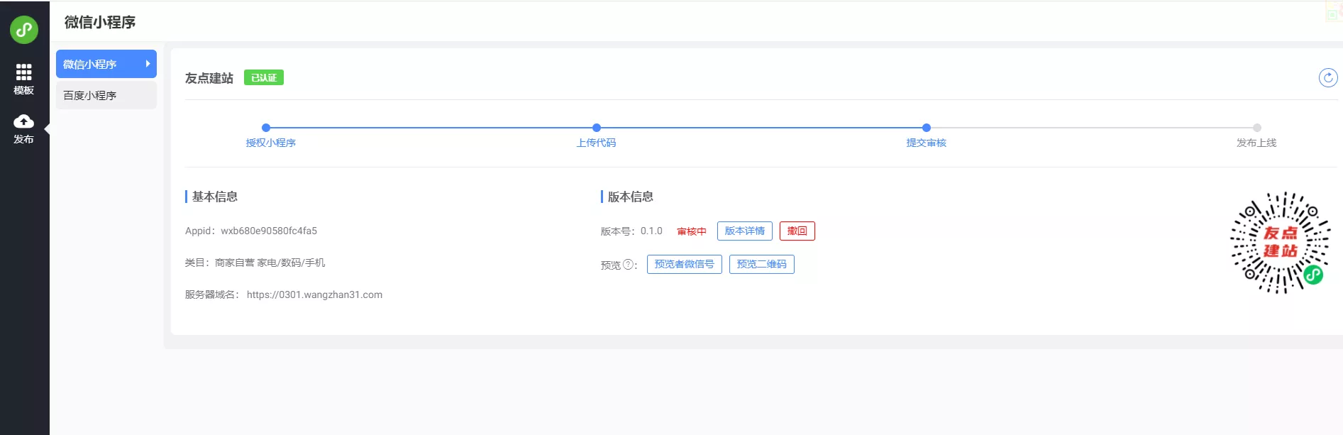The height and width of the screenshot is (435, 1343).
Task: Open the 模板 grid icon in sidebar
Action: click(x=23, y=72)
